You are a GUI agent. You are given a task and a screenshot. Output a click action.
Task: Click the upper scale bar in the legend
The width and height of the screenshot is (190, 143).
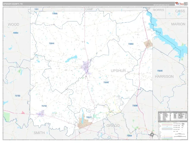click(180, 134)
